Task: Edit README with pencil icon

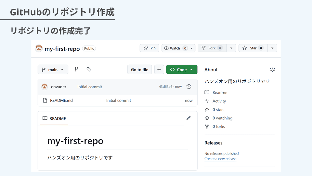Action: (x=188, y=118)
